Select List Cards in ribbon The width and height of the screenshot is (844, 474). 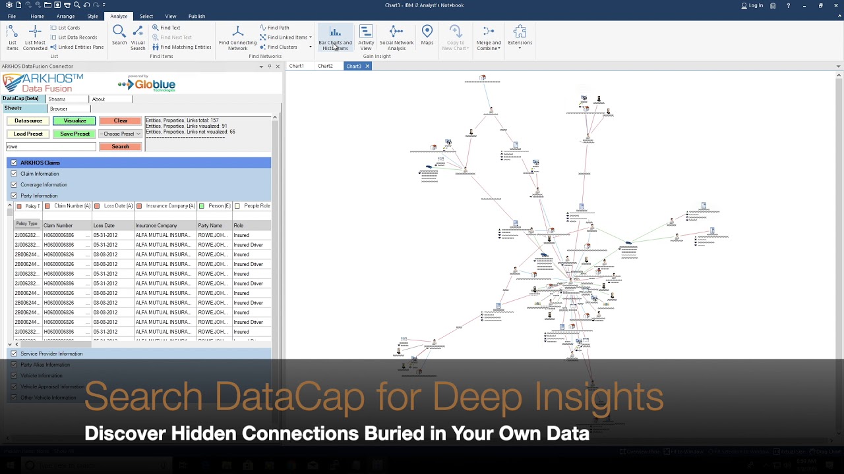point(65,28)
